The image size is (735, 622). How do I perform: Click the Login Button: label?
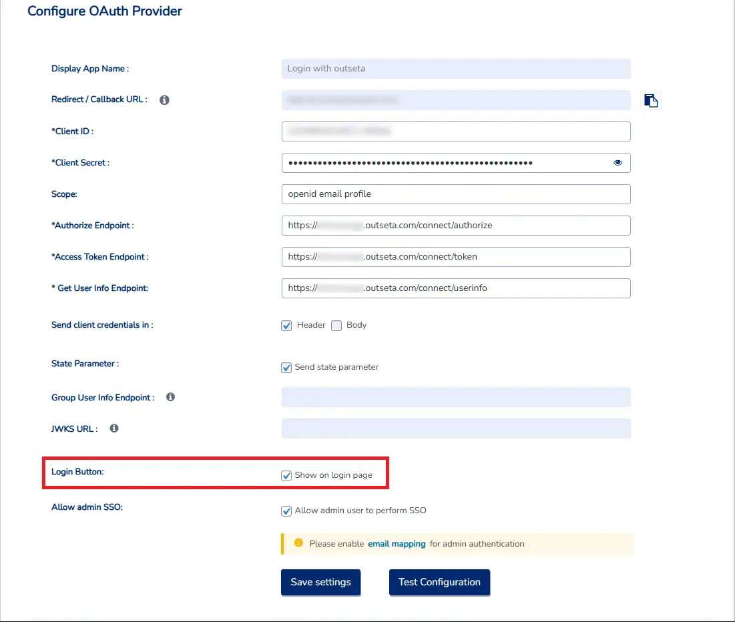click(x=77, y=472)
